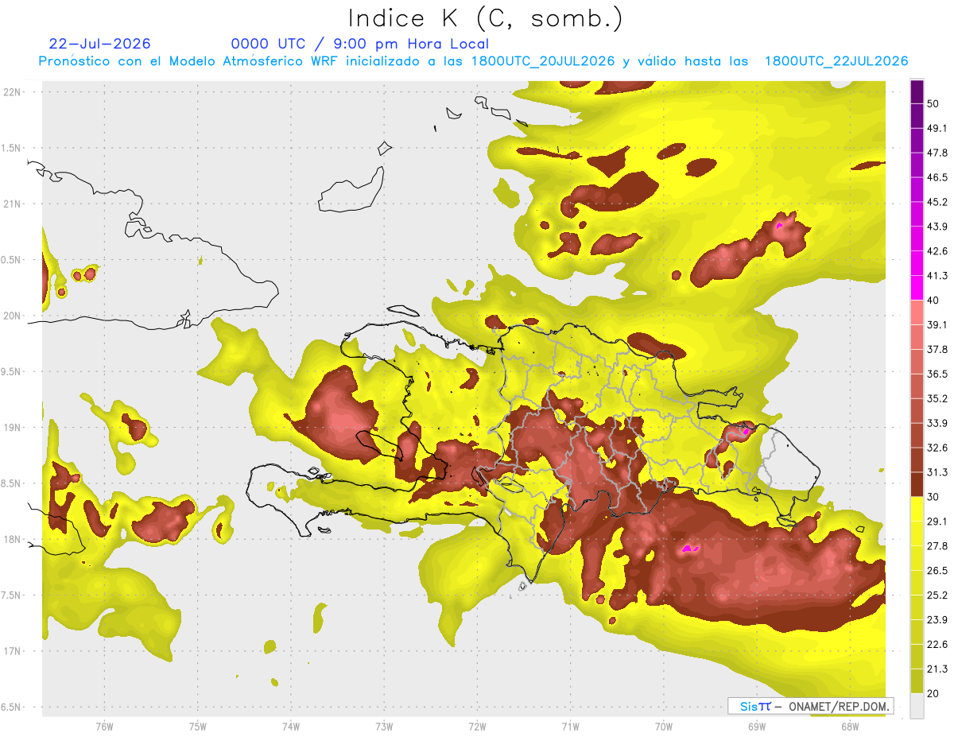Image resolution: width=954 pixels, height=737 pixels.
Task: Click the '18N' latitude axis label
Action: coord(14,539)
